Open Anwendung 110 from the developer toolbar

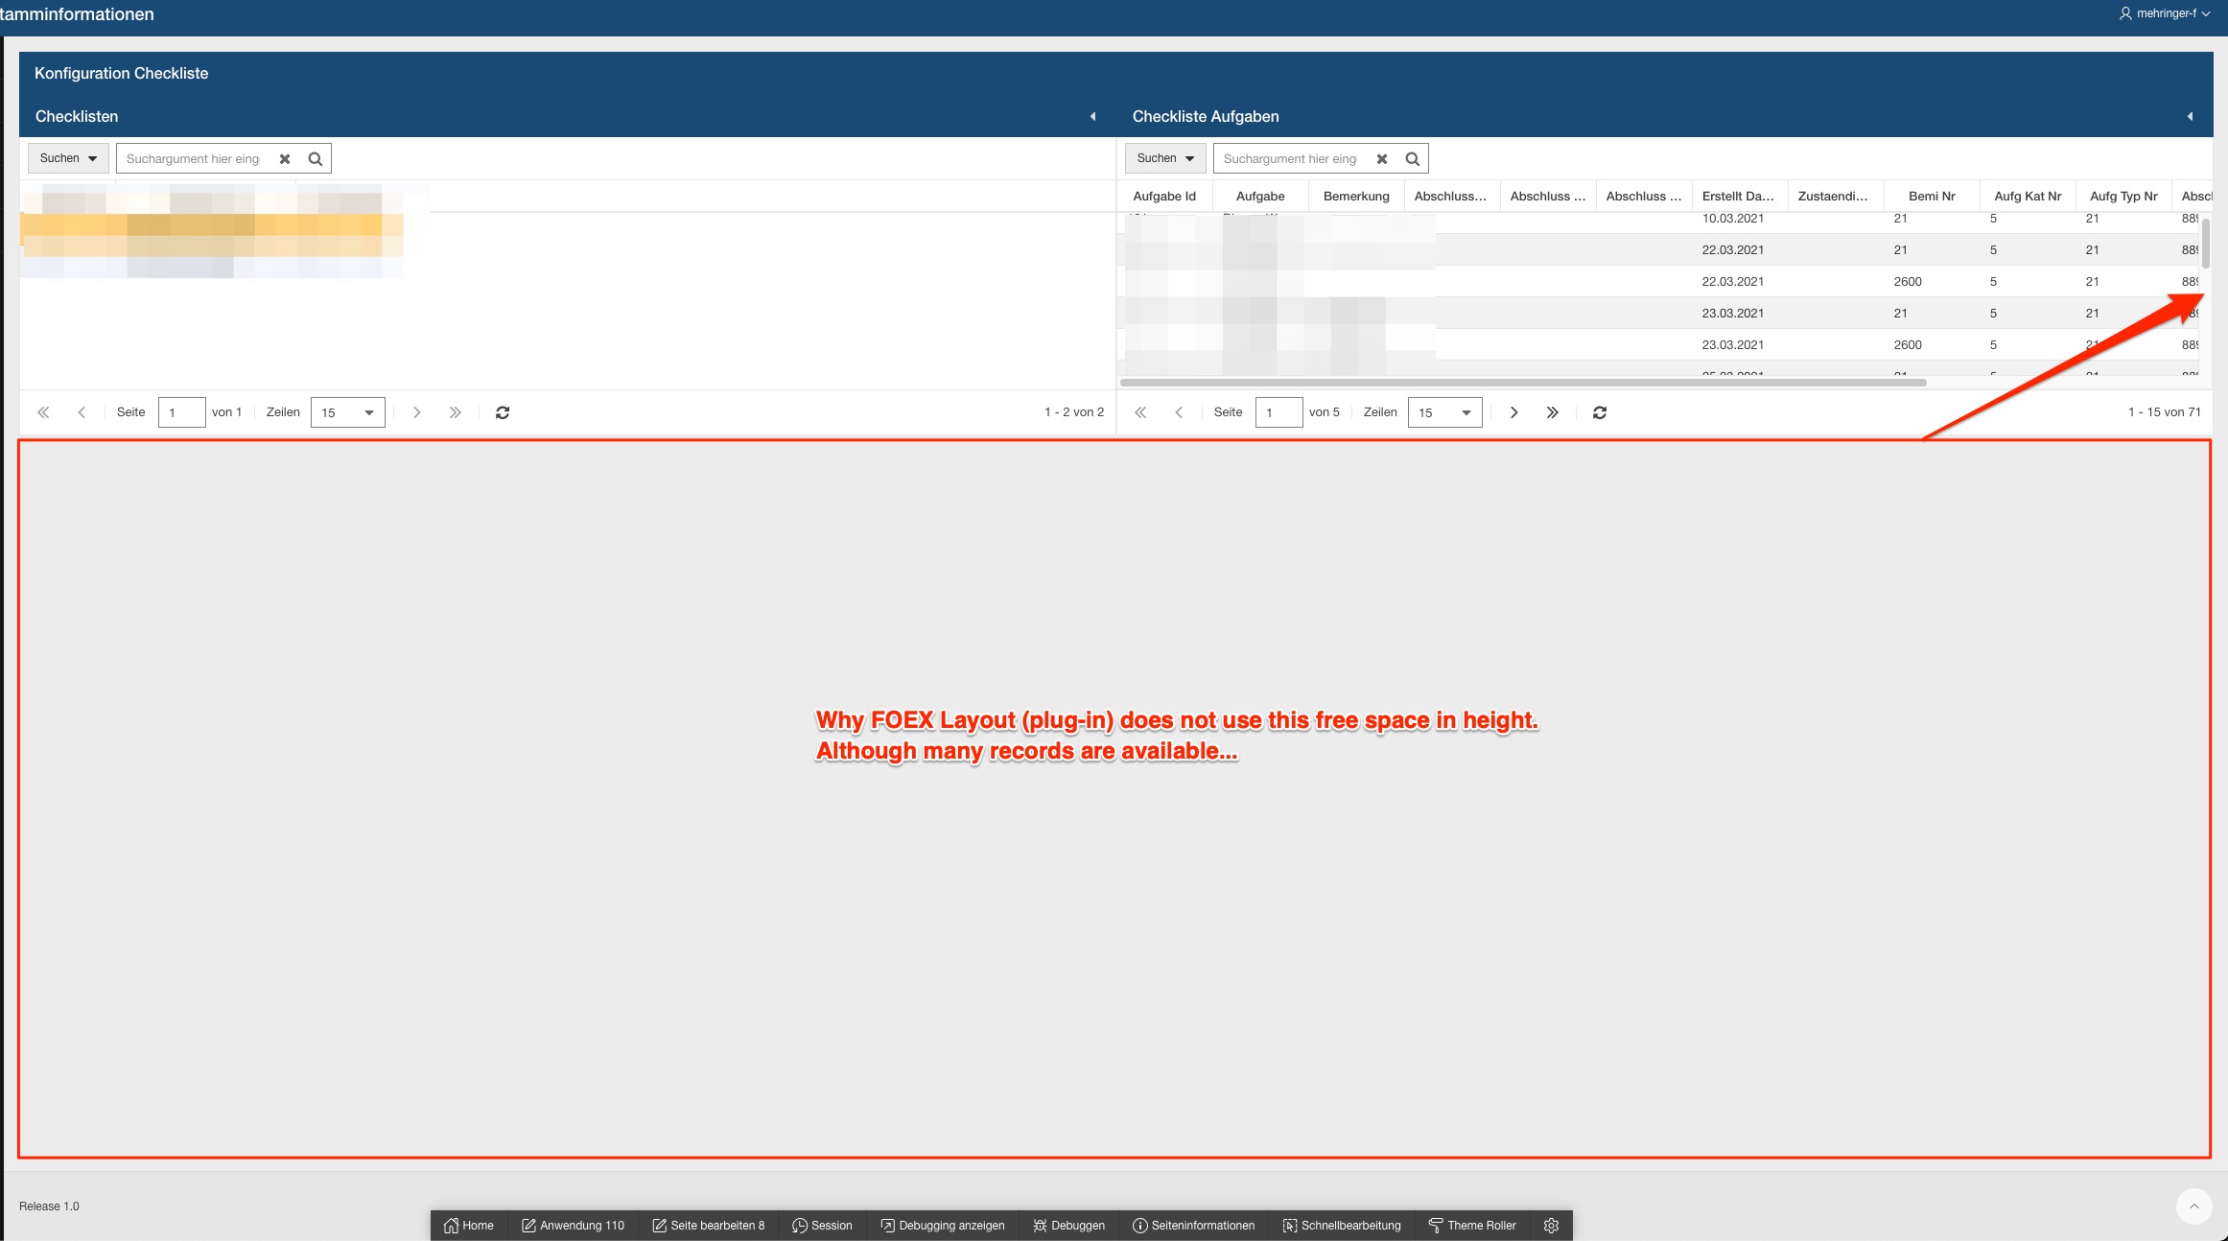pos(573,1226)
